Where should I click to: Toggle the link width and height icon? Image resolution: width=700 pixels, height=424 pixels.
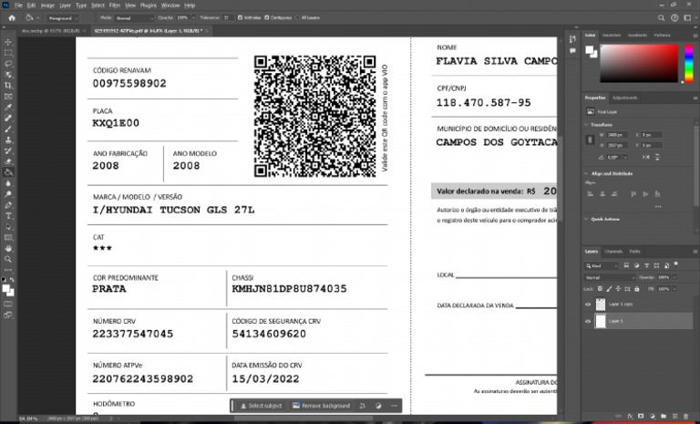591,140
